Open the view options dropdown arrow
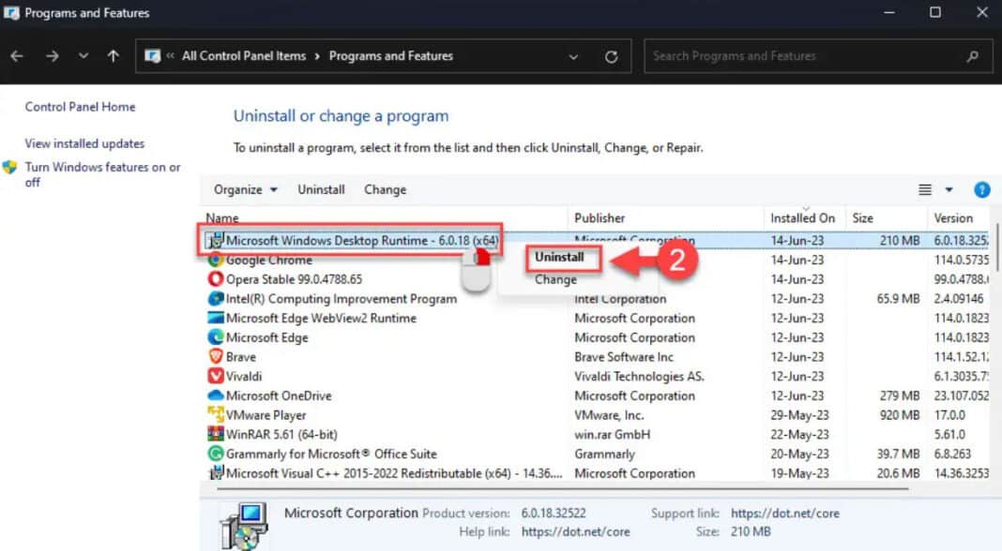 click(x=948, y=189)
